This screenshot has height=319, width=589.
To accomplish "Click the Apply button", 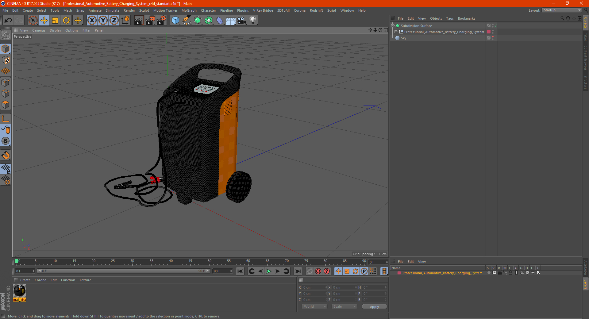I will click(374, 307).
